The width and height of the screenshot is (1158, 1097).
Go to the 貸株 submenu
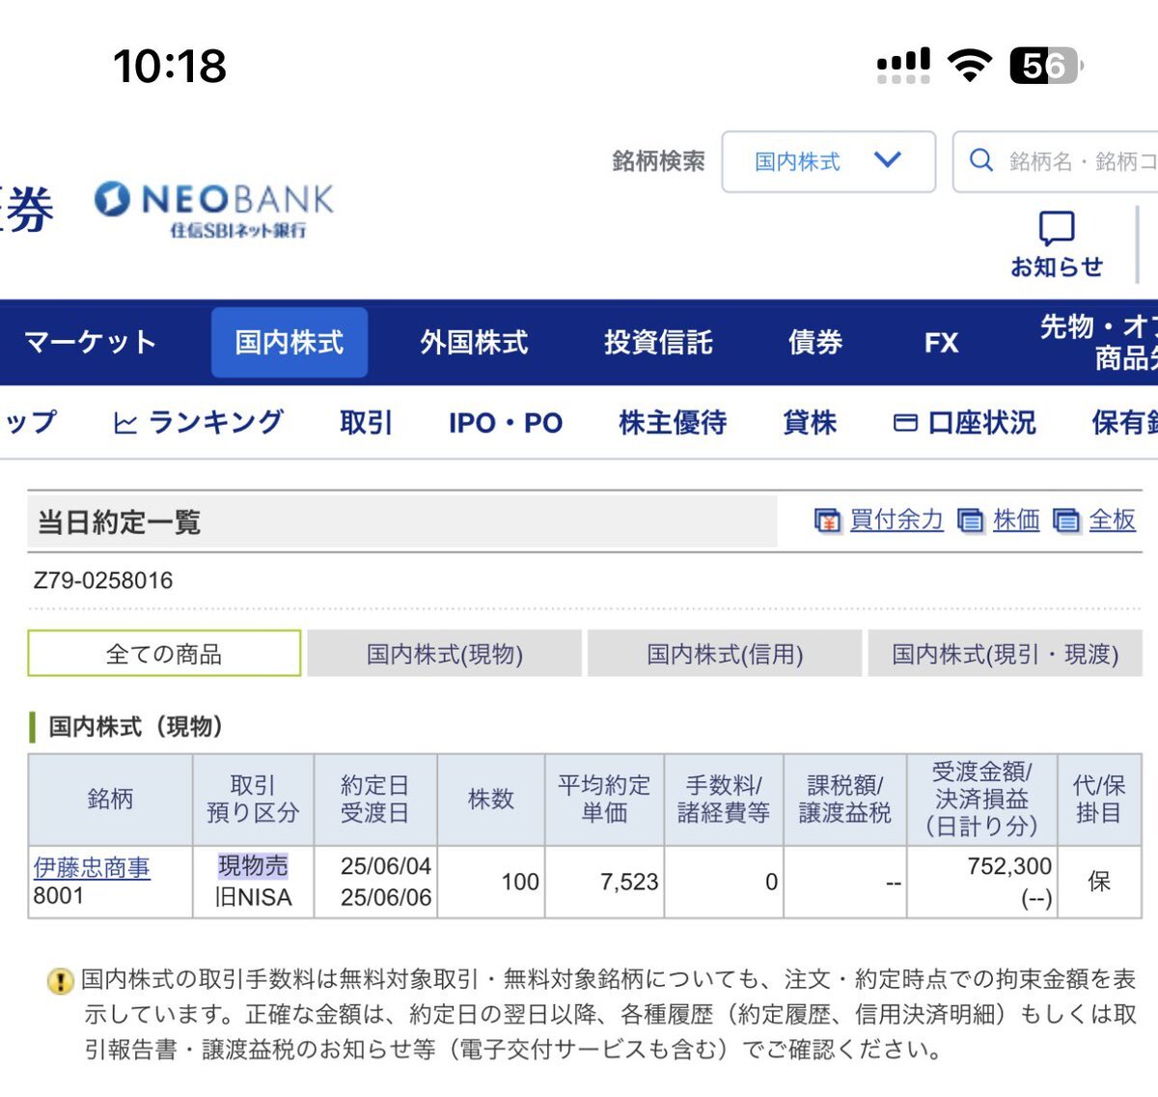pos(810,423)
